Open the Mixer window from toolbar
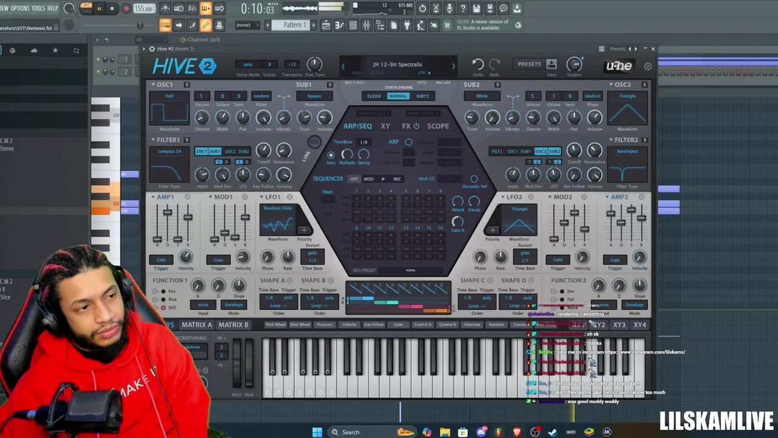This screenshot has width=778, height=438. pos(367,25)
